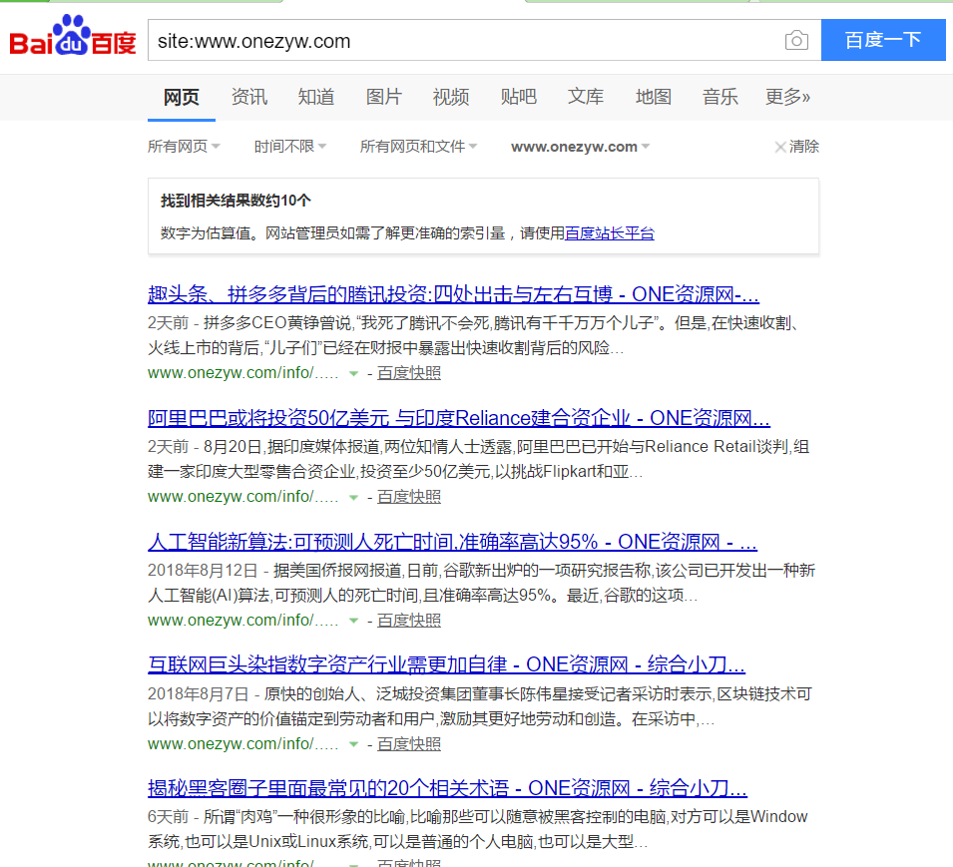This screenshot has height=867, width=953.
Task: Switch to the 资讯 tab
Action: pyautogui.click(x=249, y=97)
